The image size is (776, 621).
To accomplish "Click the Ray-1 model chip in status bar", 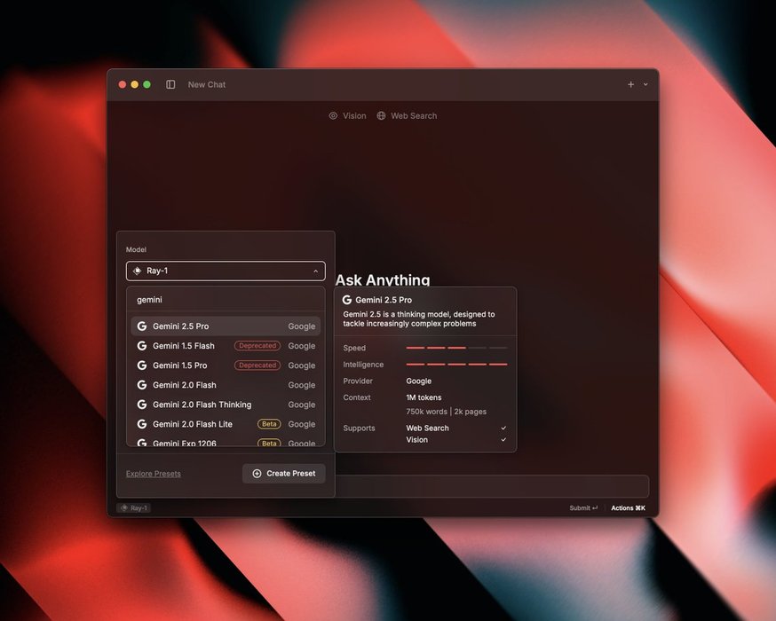I will 134,507.
